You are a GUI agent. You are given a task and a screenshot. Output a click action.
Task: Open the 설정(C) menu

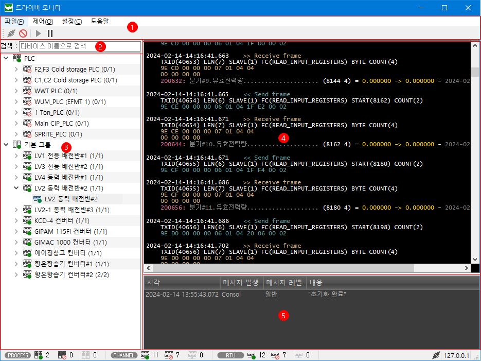72,22
